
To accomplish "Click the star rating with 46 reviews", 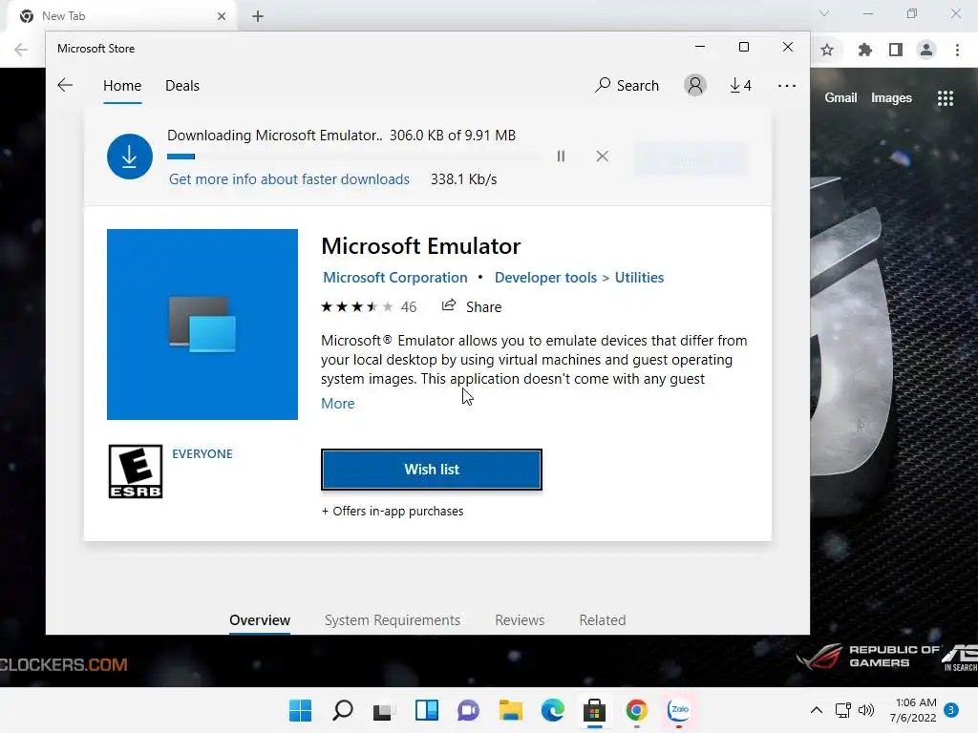I will pyautogui.click(x=369, y=306).
